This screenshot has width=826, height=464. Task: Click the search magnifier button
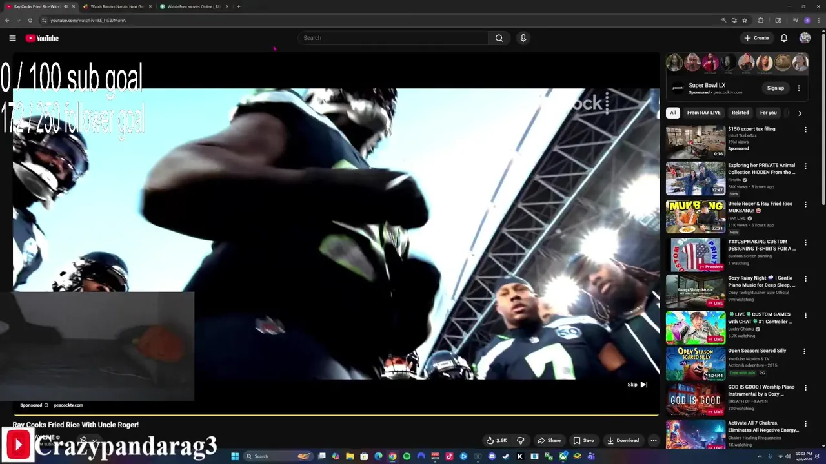click(499, 38)
